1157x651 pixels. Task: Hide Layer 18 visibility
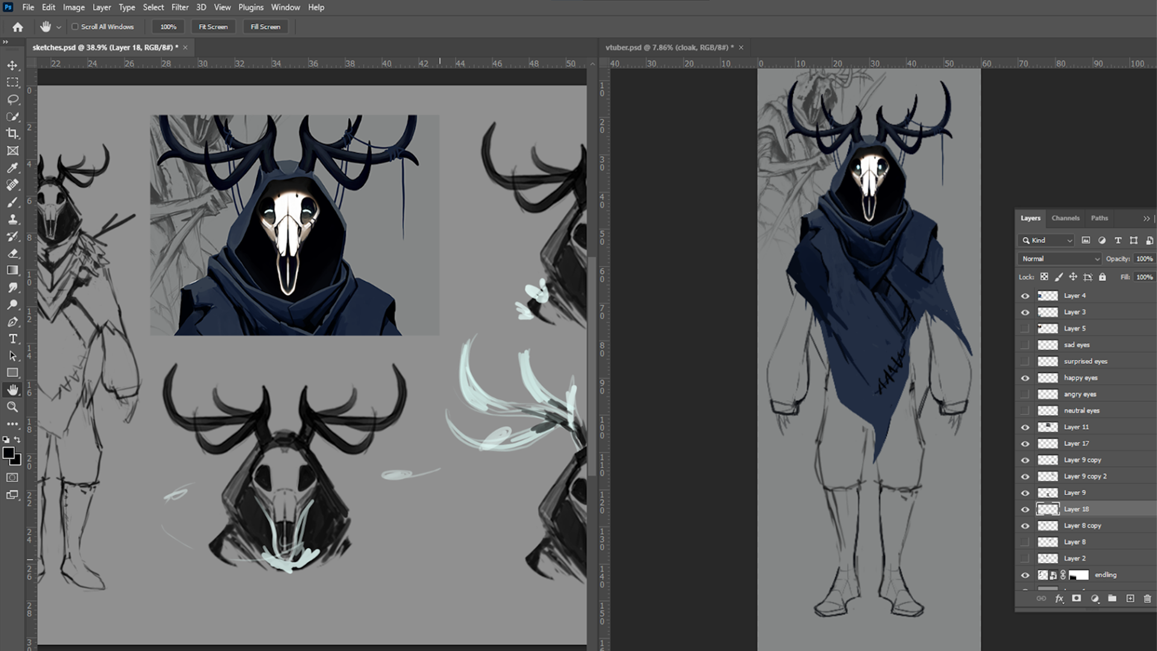(1025, 509)
